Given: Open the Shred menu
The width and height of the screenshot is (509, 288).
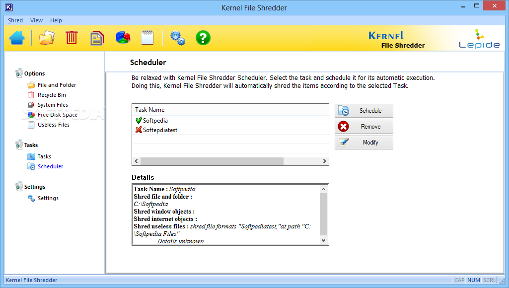Looking at the screenshot, I should 15,20.
